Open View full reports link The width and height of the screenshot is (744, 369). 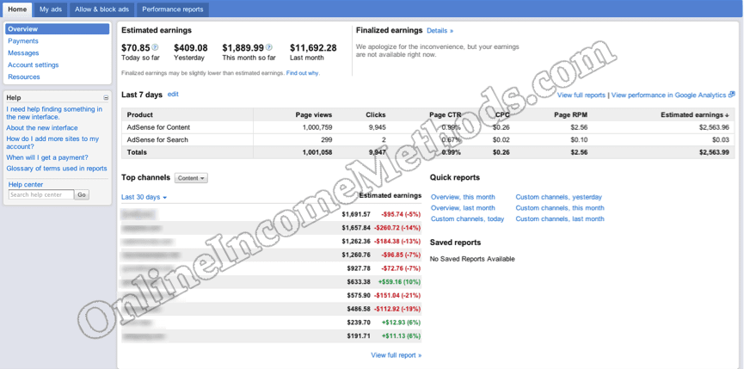click(x=581, y=95)
